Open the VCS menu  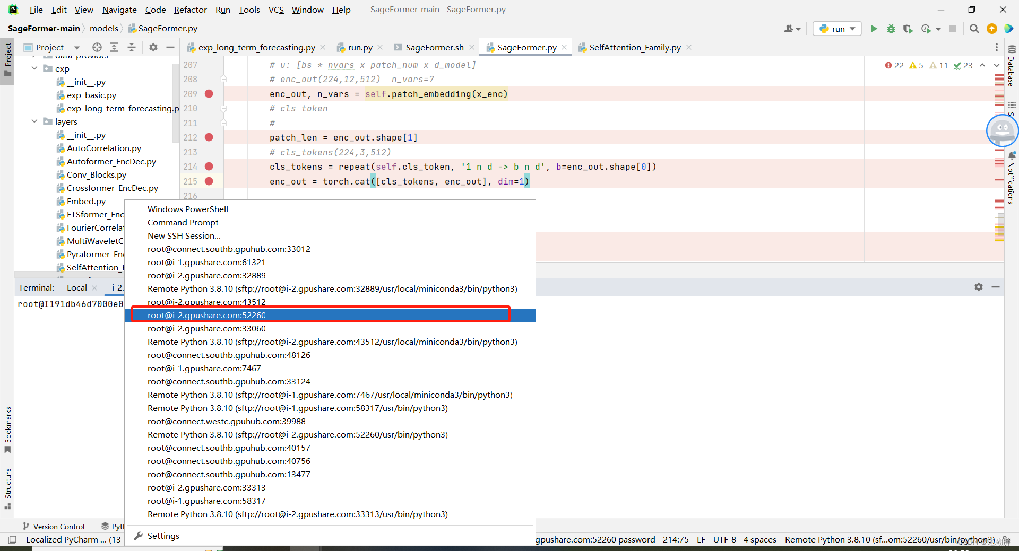pyautogui.click(x=276, y=10)
